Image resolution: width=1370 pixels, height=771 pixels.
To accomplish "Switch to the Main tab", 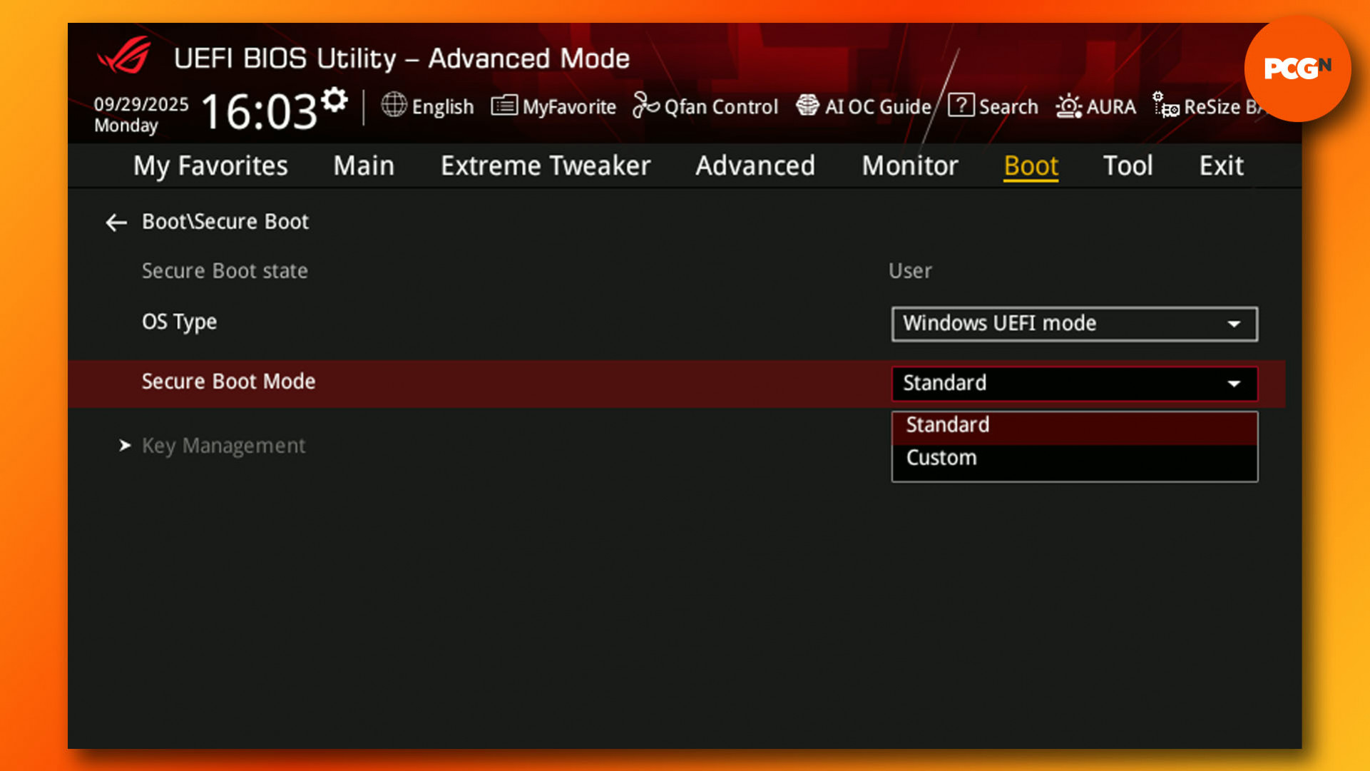I will click(x=364, y=166).
